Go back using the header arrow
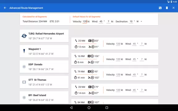The width and height of the screenshot is (178, 111). (5, 8)
